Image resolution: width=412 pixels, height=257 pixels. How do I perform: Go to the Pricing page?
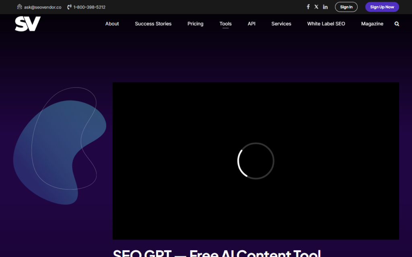point(195,24)
